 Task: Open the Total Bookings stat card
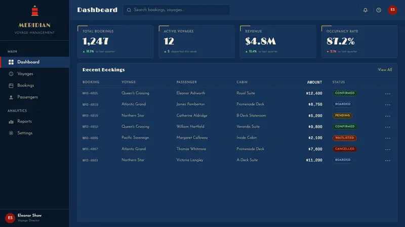tap(115, 41)
